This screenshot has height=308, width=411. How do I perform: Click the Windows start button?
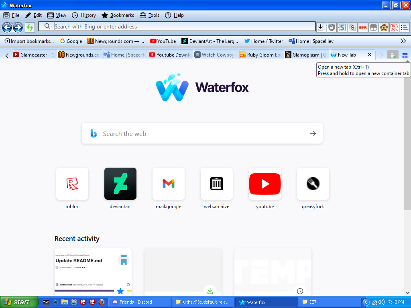pyautogui.click(x=19, y=302)
